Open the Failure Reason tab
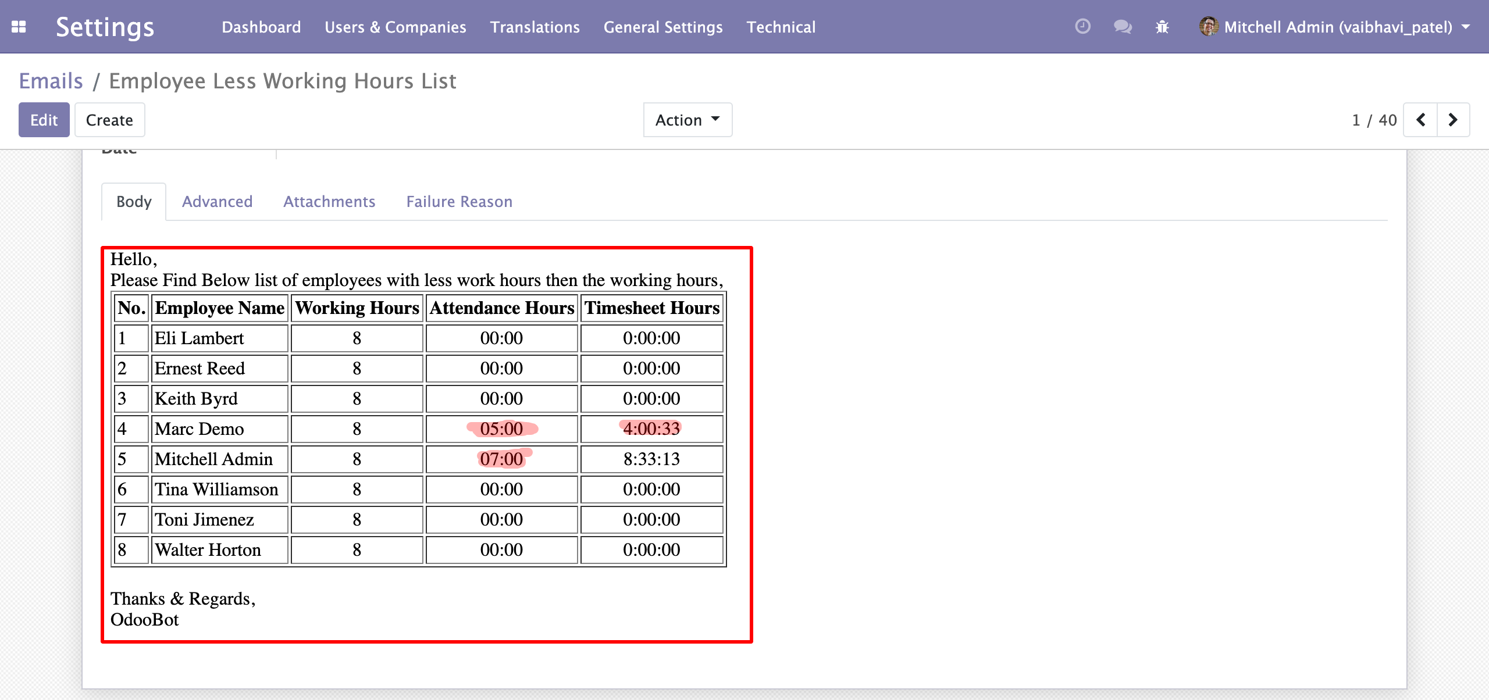Viewport: 1489px width, 700px height. (x=459, y=201)
